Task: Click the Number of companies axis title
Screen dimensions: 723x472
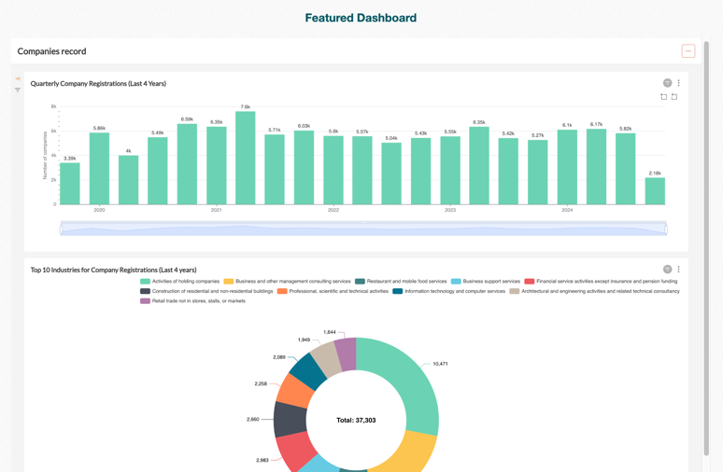Action: (45, 155)
